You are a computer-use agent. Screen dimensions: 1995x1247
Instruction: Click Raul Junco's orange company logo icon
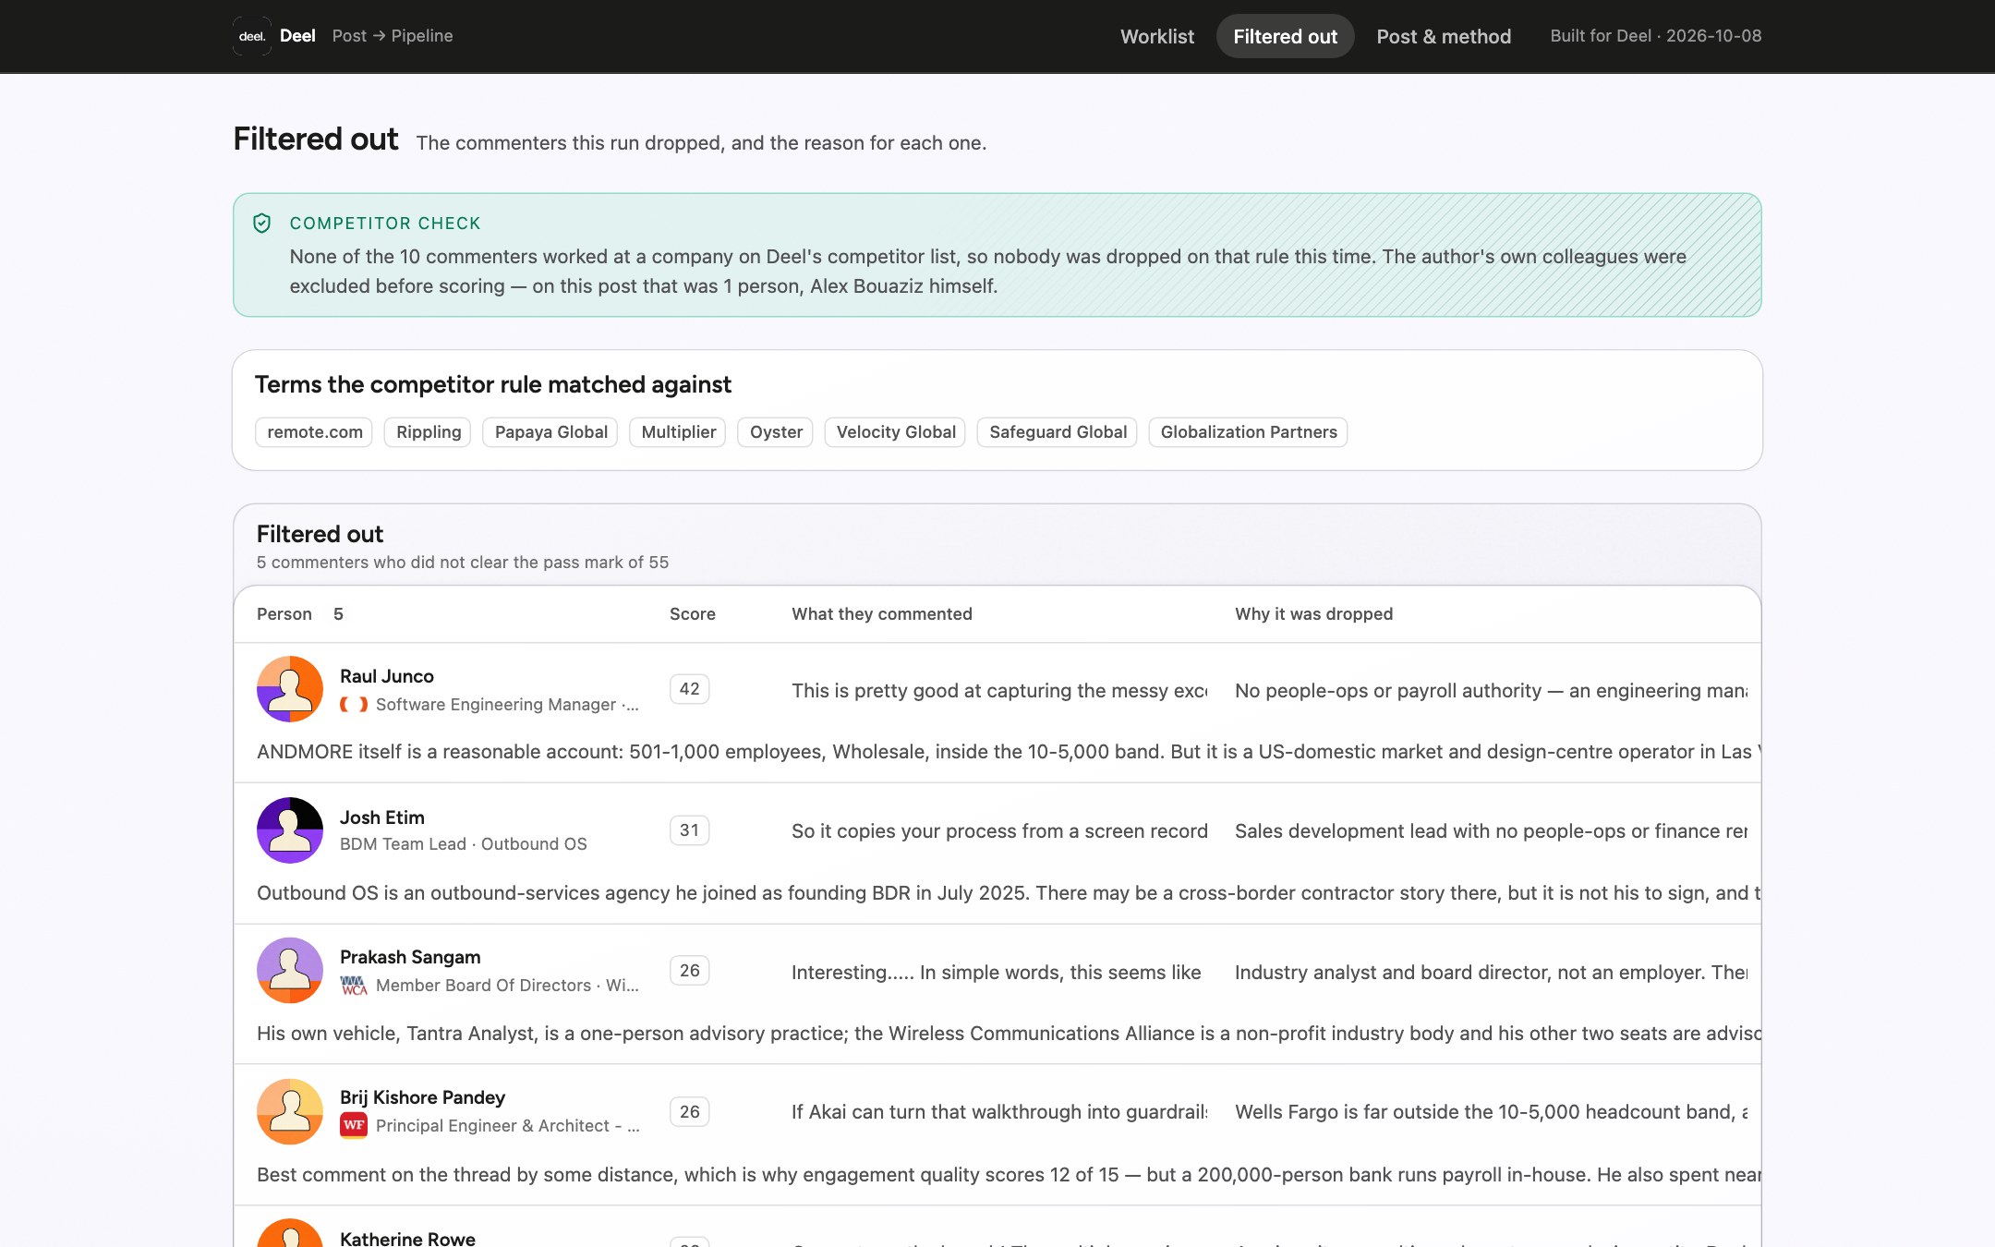pos(354,705)
